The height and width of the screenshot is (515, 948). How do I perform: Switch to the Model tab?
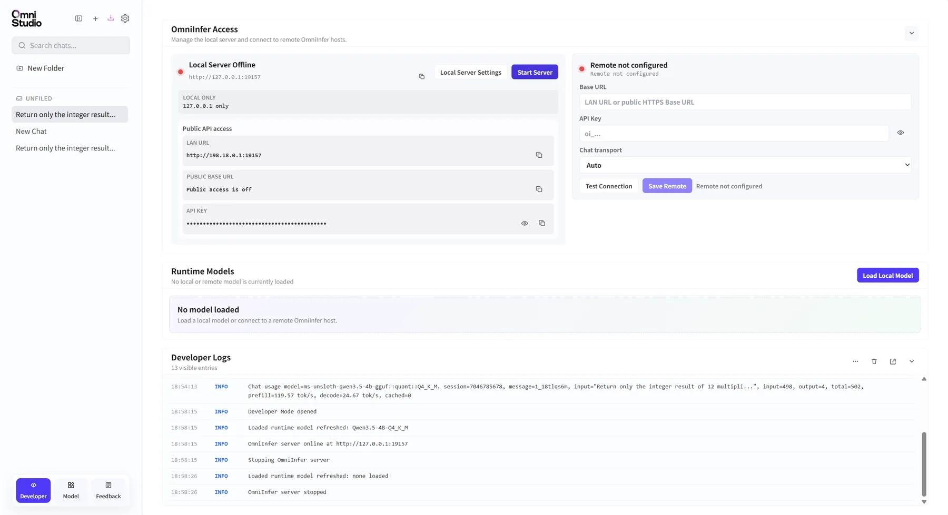pos(71,490)
